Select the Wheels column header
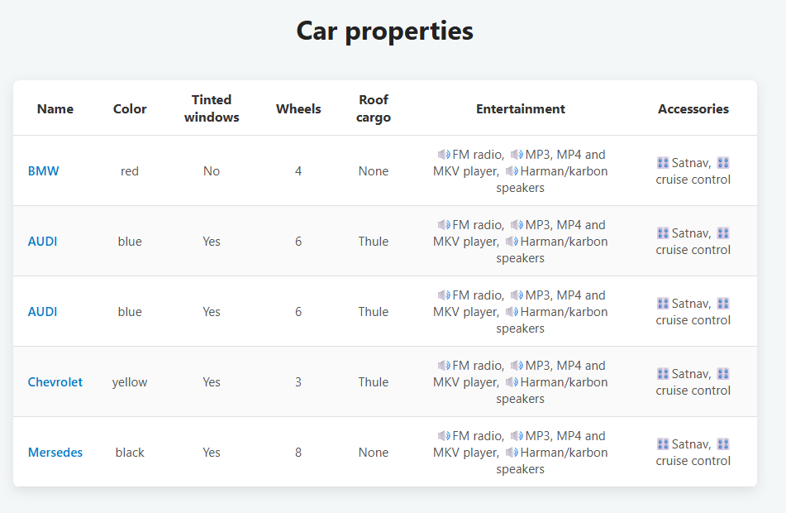Screen dimensions: 786x513 click(x=298, y=109)
